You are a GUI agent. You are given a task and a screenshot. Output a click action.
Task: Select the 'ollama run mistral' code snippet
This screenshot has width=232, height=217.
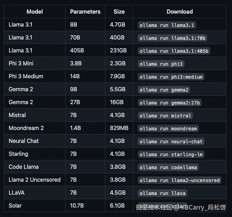(165, 116)
